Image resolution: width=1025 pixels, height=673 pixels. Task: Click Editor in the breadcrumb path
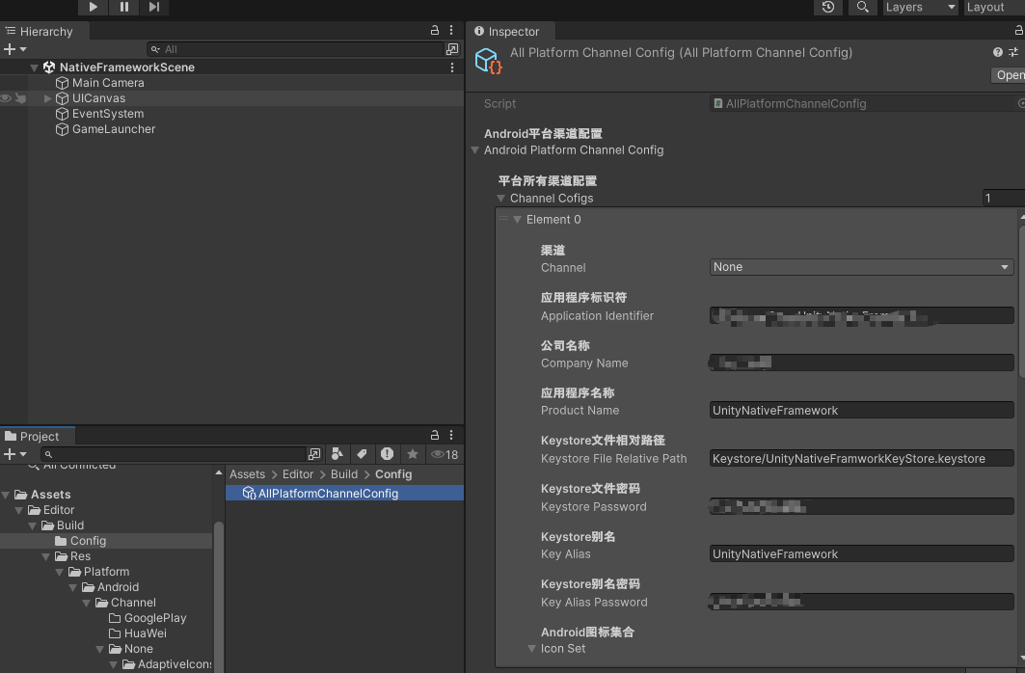tap(298, 474)
